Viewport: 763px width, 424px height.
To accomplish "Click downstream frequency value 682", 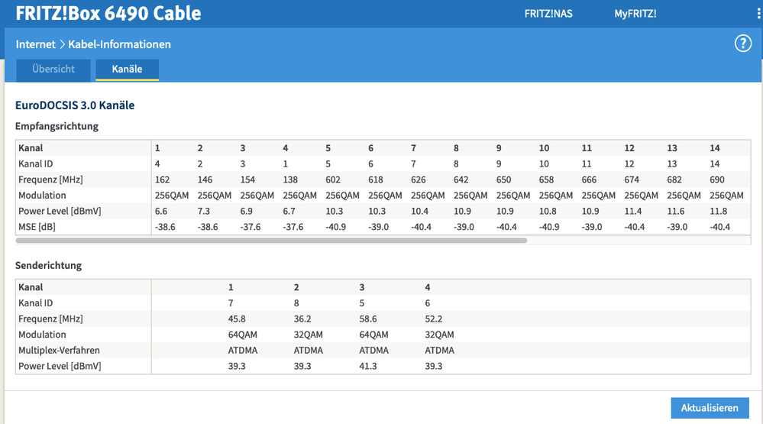I will [674, 180].
